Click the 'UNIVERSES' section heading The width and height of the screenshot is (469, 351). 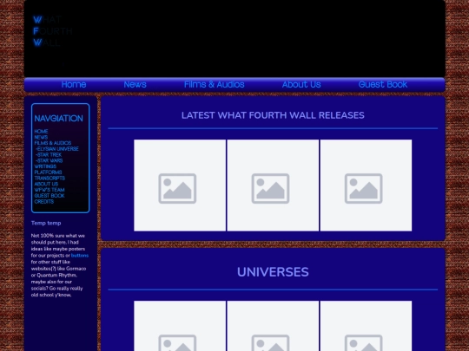coord(273,272)
